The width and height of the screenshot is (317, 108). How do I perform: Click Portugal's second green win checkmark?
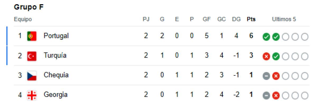tap(276, 37)
